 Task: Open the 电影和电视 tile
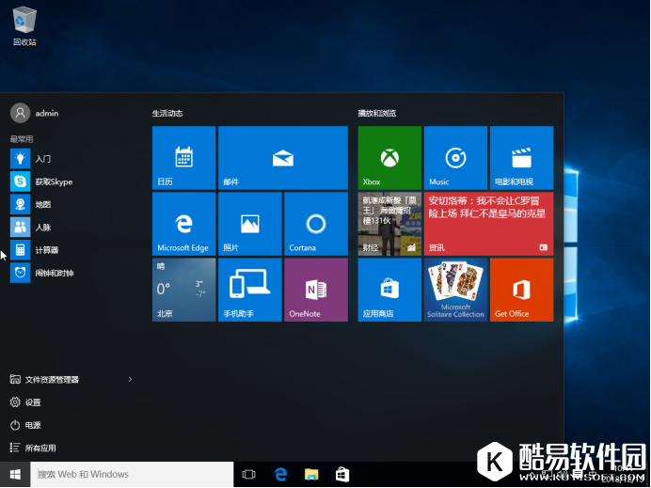click(x=521, y=158)
